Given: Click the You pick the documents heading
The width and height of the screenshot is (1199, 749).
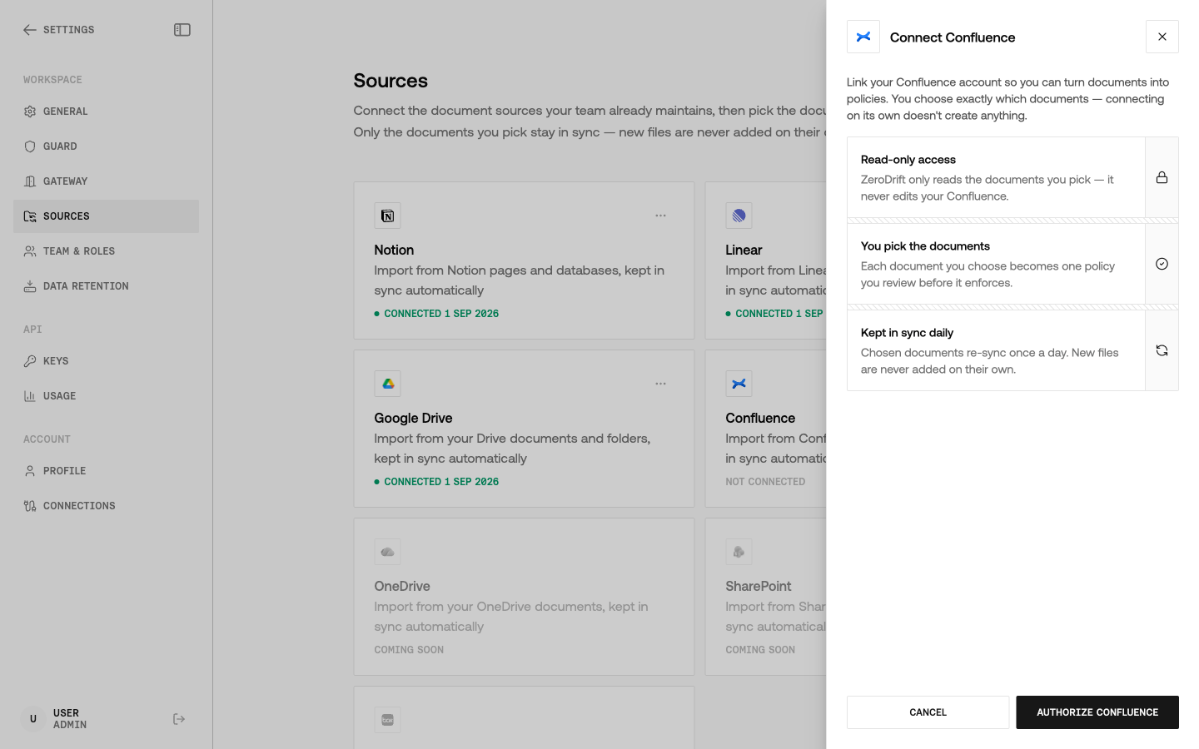Looking at the screenshot, I should click(925, 246).
